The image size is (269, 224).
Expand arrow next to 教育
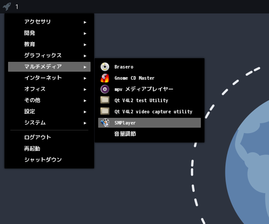(x=85, y=45)
